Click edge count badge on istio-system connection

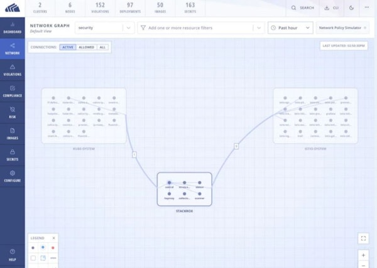coord(236,146)
